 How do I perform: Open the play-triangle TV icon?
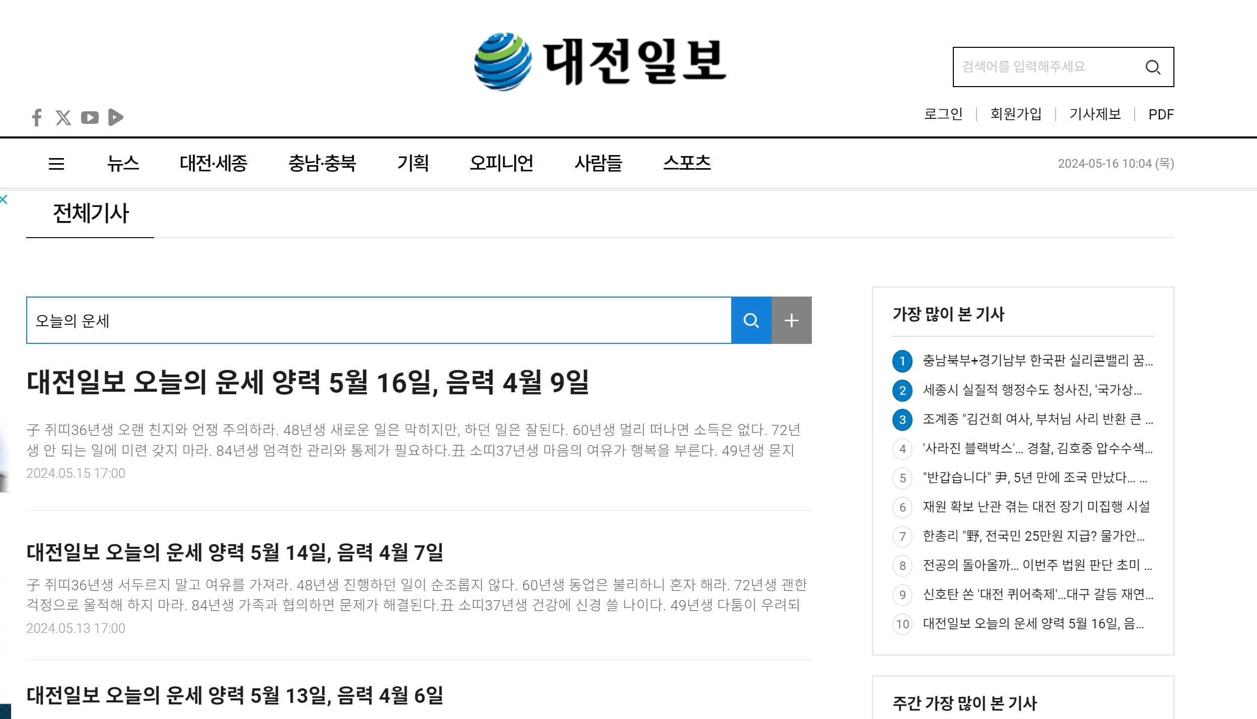tap(116, 117)
